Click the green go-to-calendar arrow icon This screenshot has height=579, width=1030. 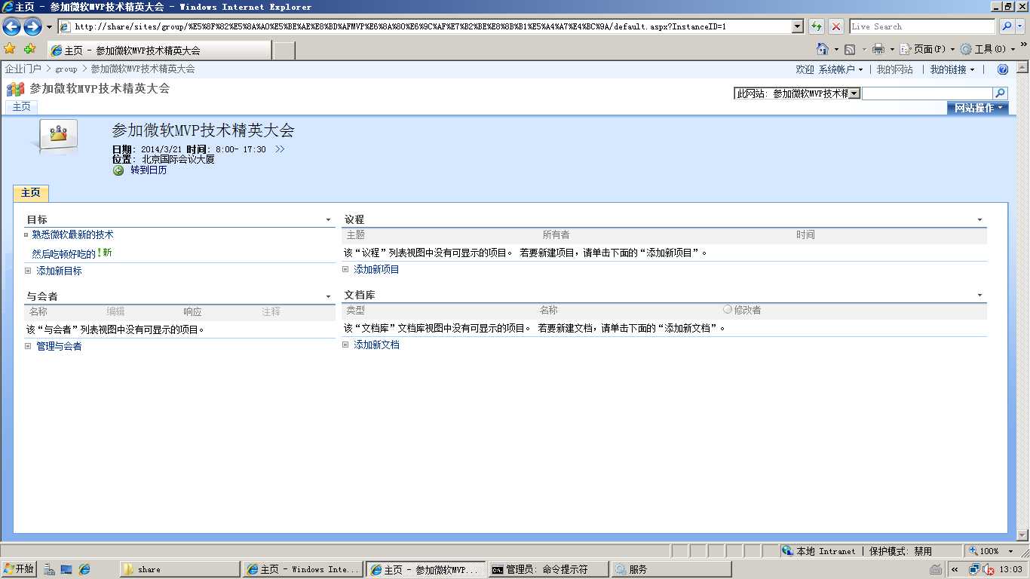[118, 170]
